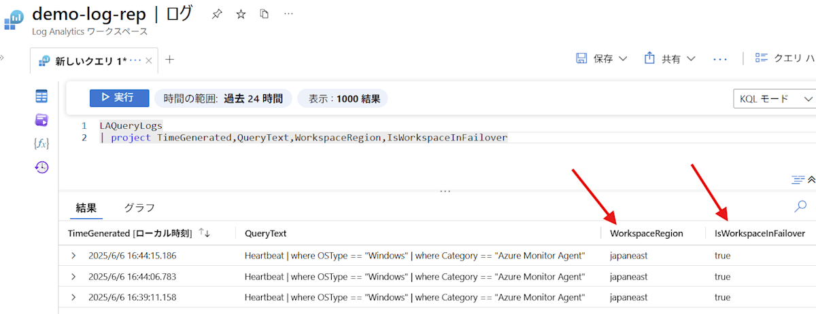Sort by TimeGenerated column arrows

point(205,233)
